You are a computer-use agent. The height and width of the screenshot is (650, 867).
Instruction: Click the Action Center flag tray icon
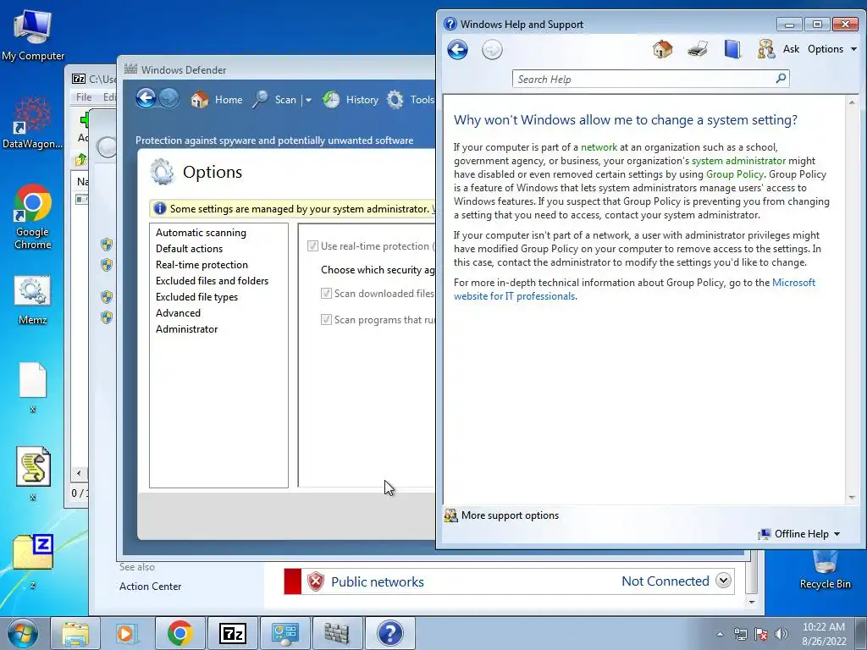[761, 634]
